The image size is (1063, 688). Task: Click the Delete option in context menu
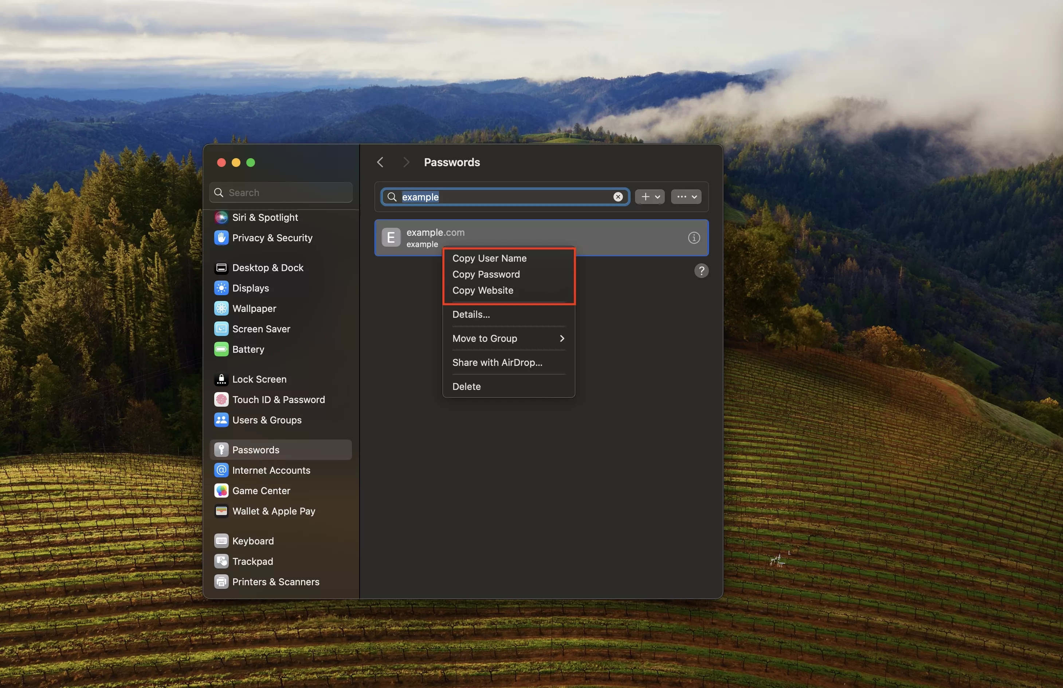click(466, 386)
